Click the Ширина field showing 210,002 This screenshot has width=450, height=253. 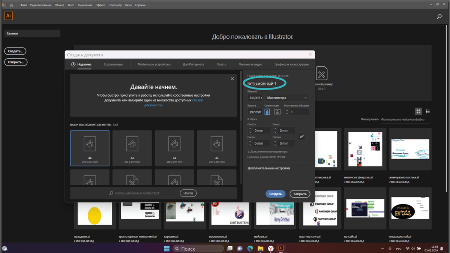[255, 98]
